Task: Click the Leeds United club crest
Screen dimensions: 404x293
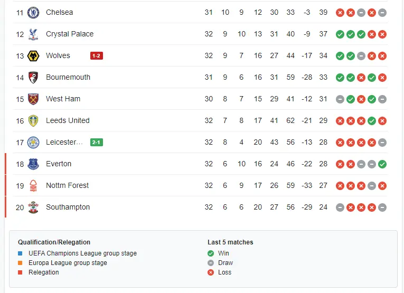Action: [33, 120]
